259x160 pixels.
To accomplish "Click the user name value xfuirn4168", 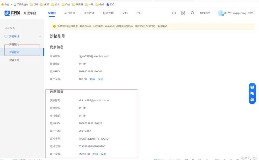I will pos(85,131).
